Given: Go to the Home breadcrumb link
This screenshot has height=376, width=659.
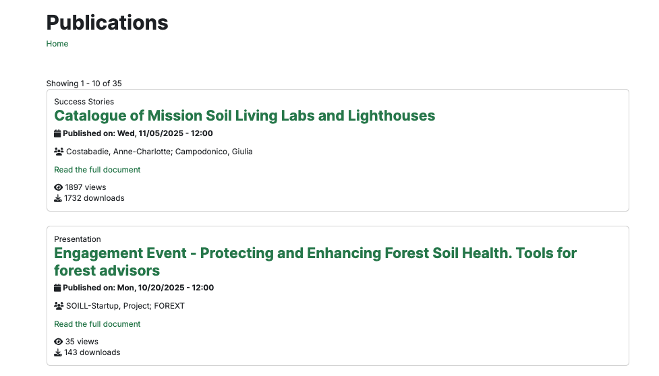Looking at the screenshot, I should tap(57, 44).
